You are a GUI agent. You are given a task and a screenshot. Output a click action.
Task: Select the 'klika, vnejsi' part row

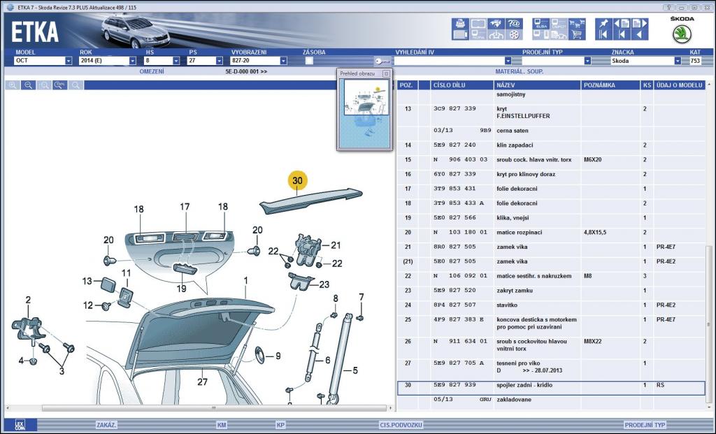pos(551,217)
